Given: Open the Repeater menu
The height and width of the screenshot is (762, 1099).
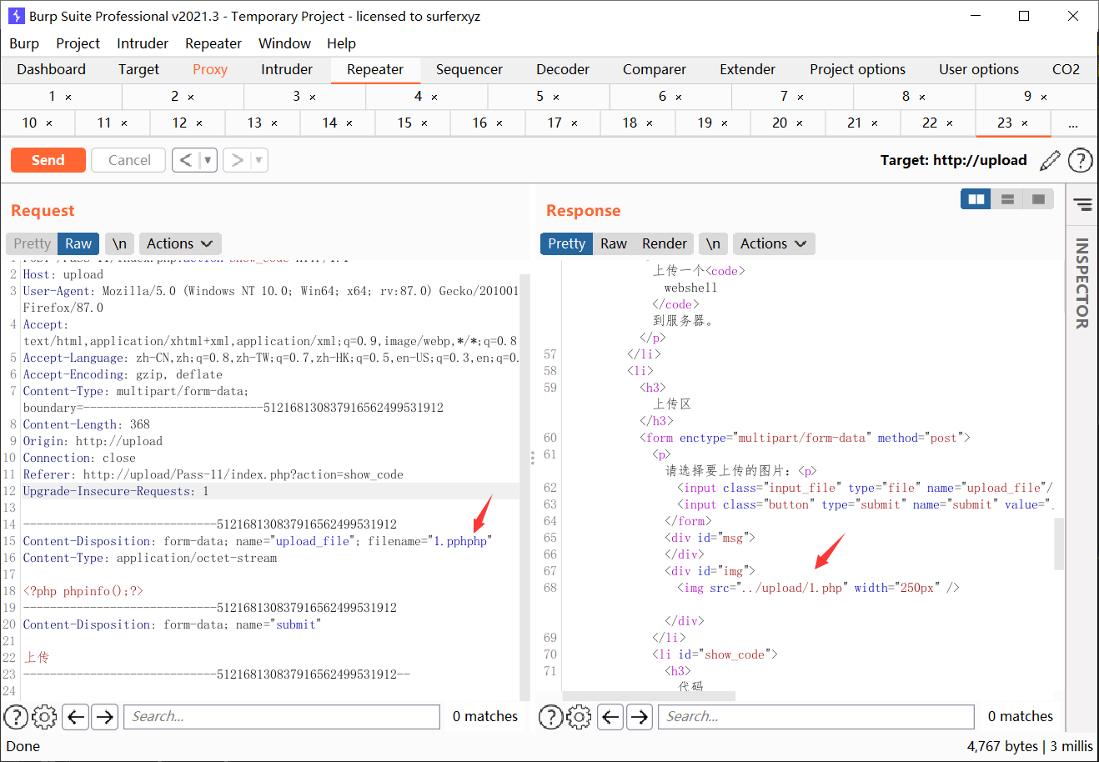Looking at the screenshot, I should click(213, 43).
